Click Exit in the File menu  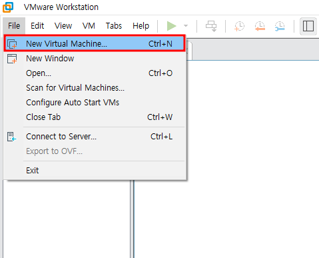[x=95, y=171]
